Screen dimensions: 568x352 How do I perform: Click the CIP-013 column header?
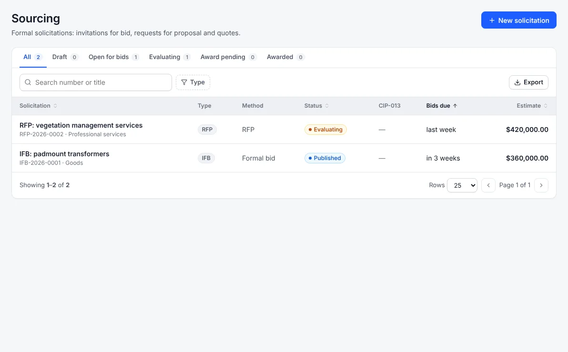pyautogui.click(x=389, y=106)
